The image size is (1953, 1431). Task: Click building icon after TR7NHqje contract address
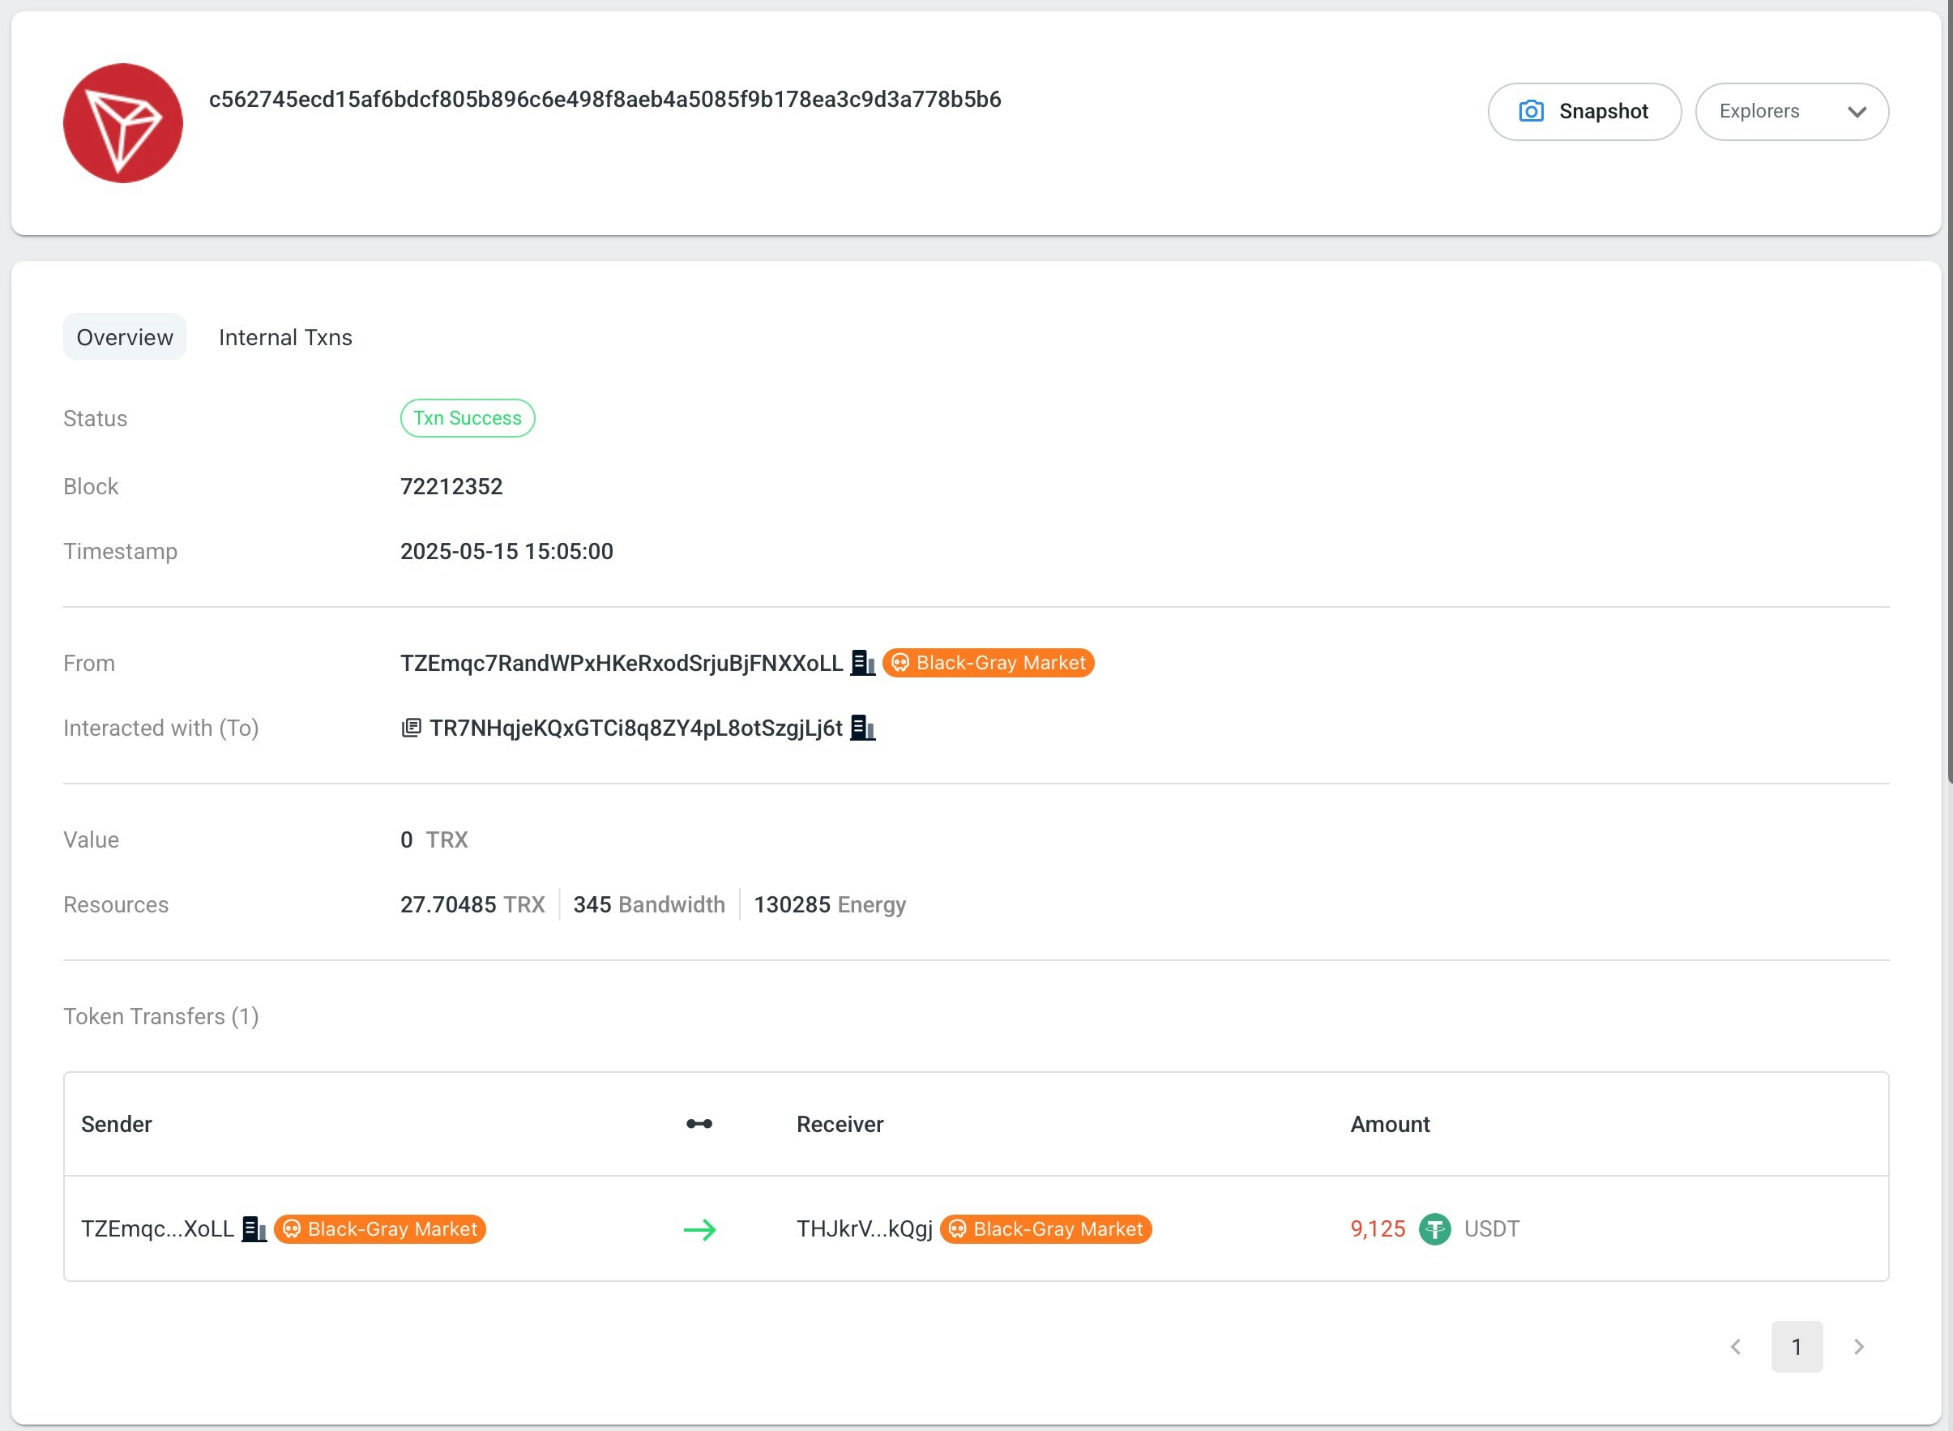tap(861, 728)
